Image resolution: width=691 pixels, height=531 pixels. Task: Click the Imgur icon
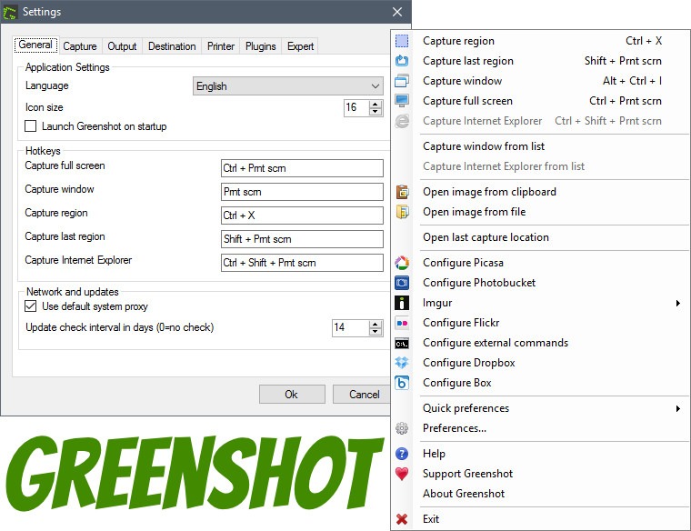coord(402,303)
